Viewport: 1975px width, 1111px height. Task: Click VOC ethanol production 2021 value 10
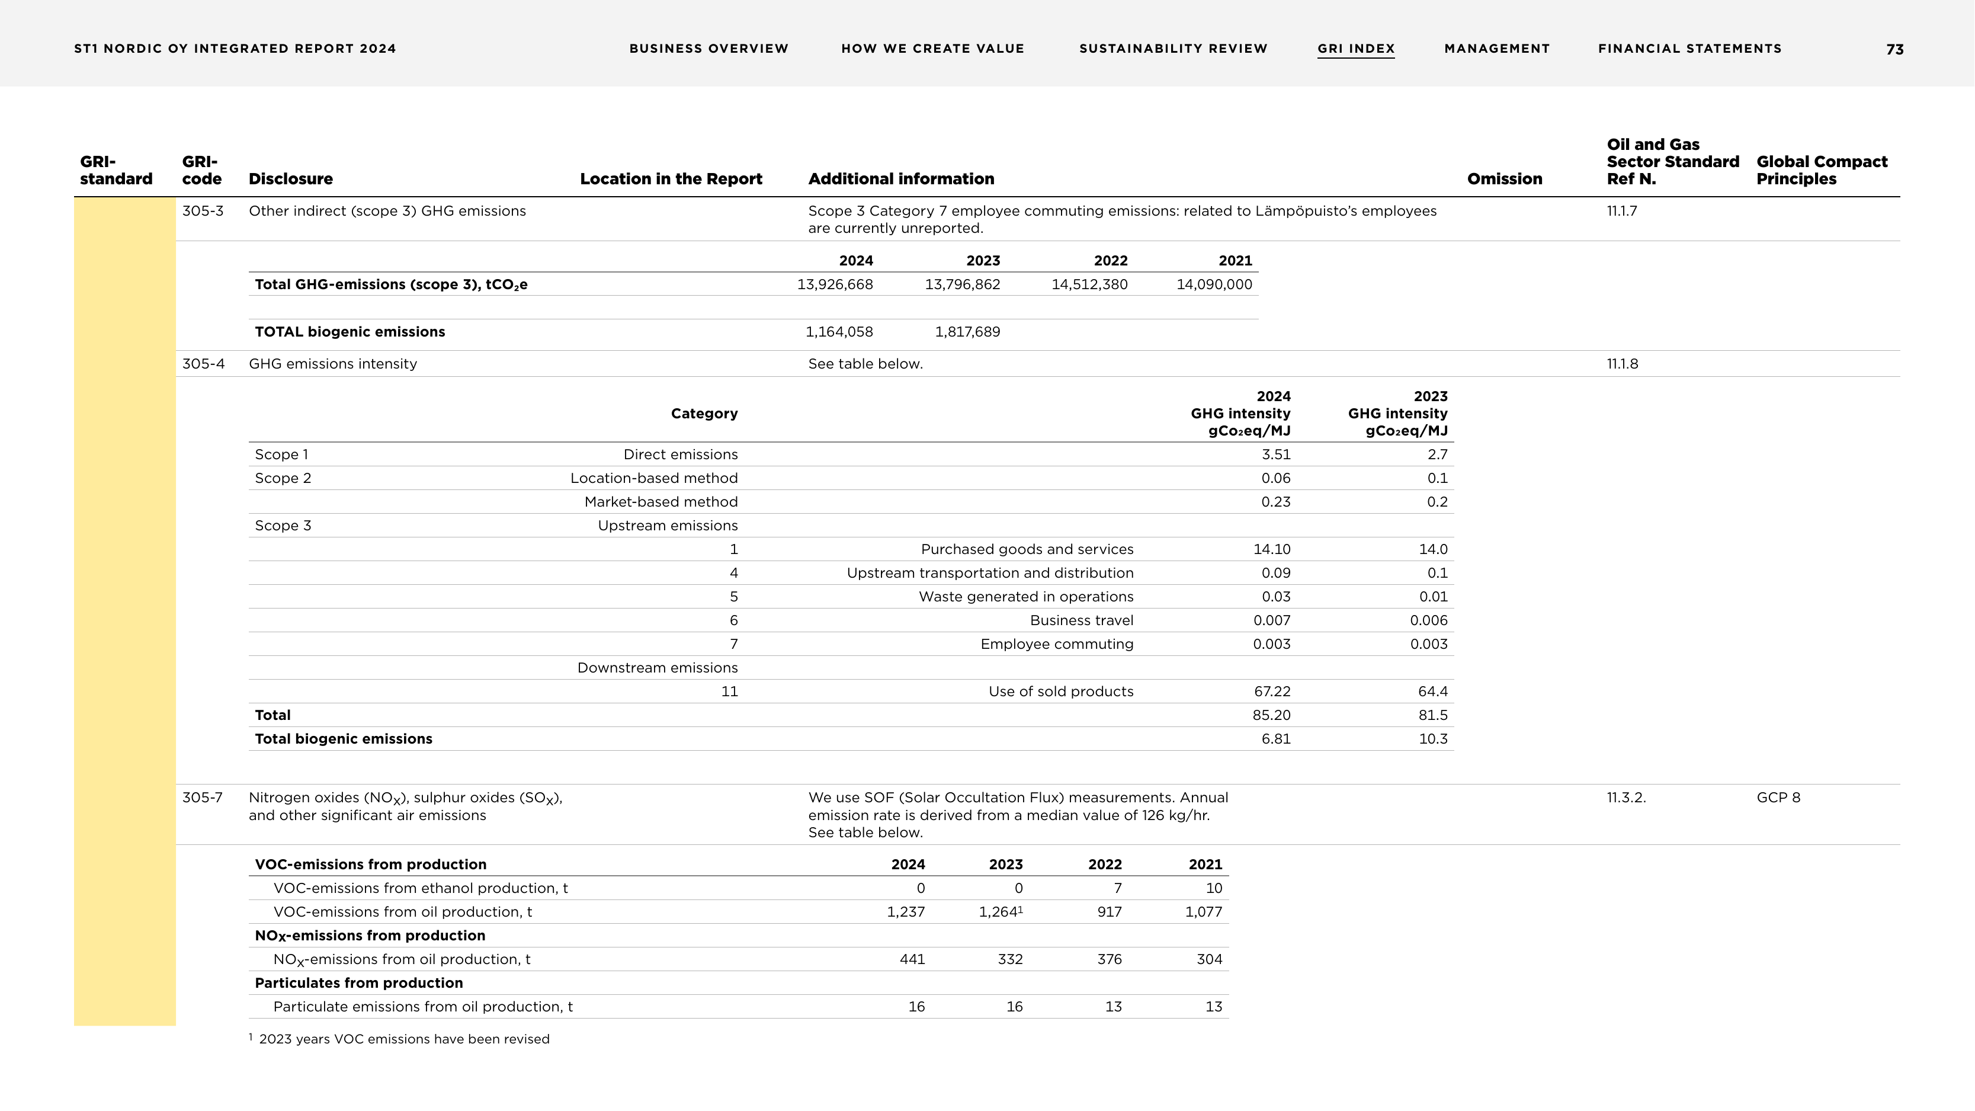[x=1214, y=889]
